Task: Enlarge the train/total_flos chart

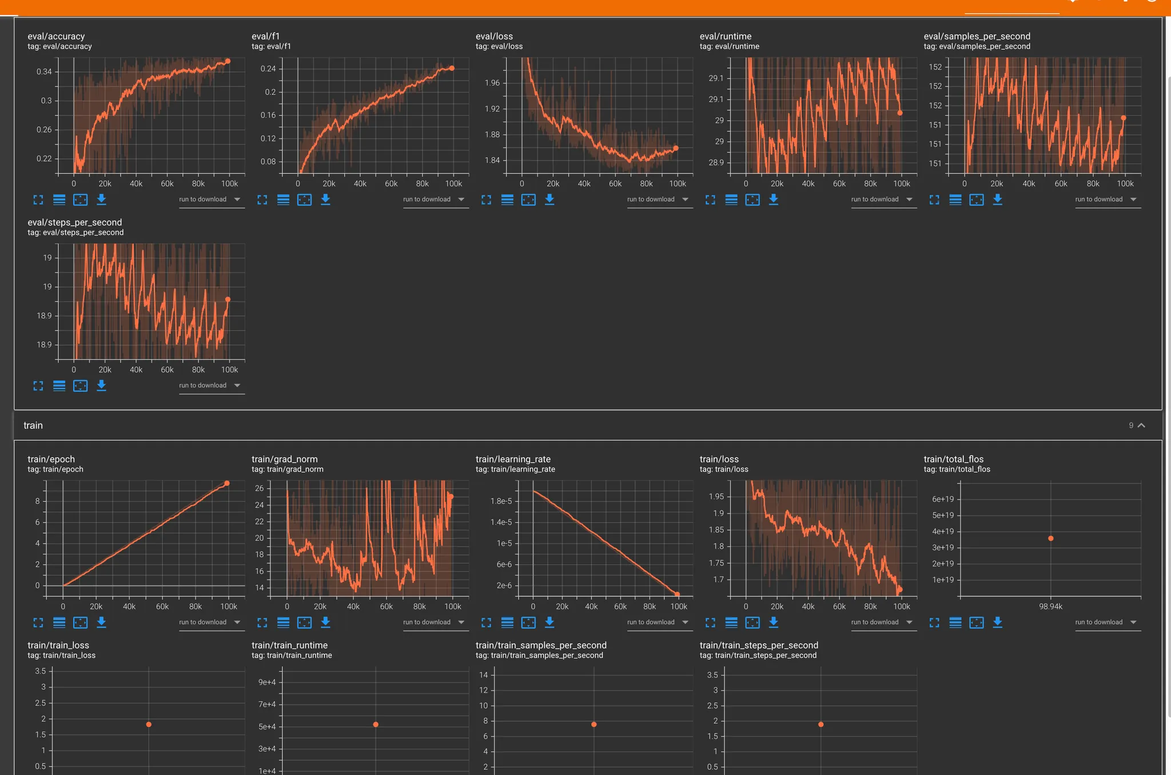Action: 934,622
